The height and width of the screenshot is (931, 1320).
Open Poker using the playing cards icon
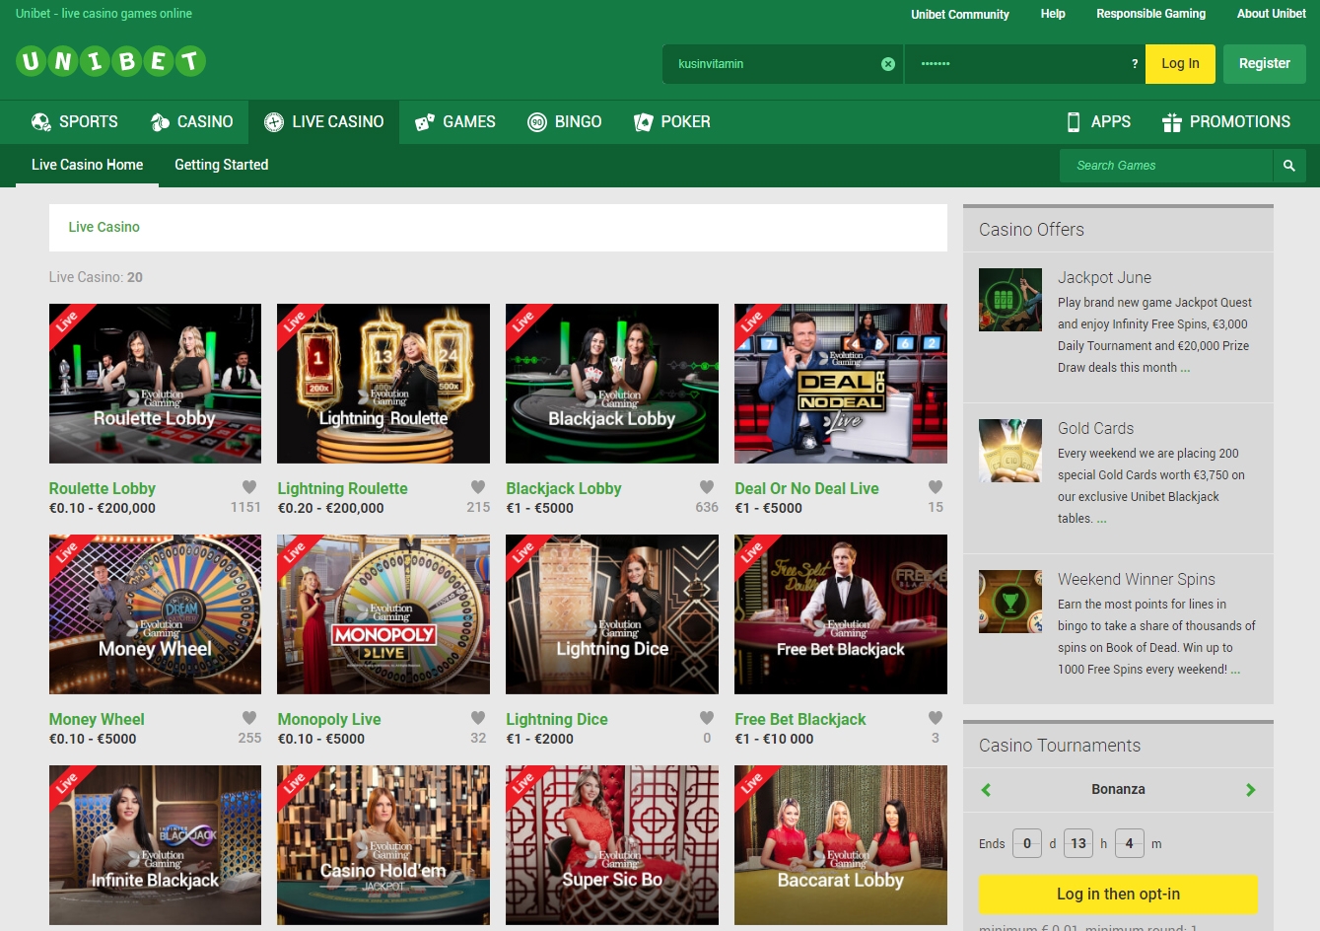click(642, 121)
